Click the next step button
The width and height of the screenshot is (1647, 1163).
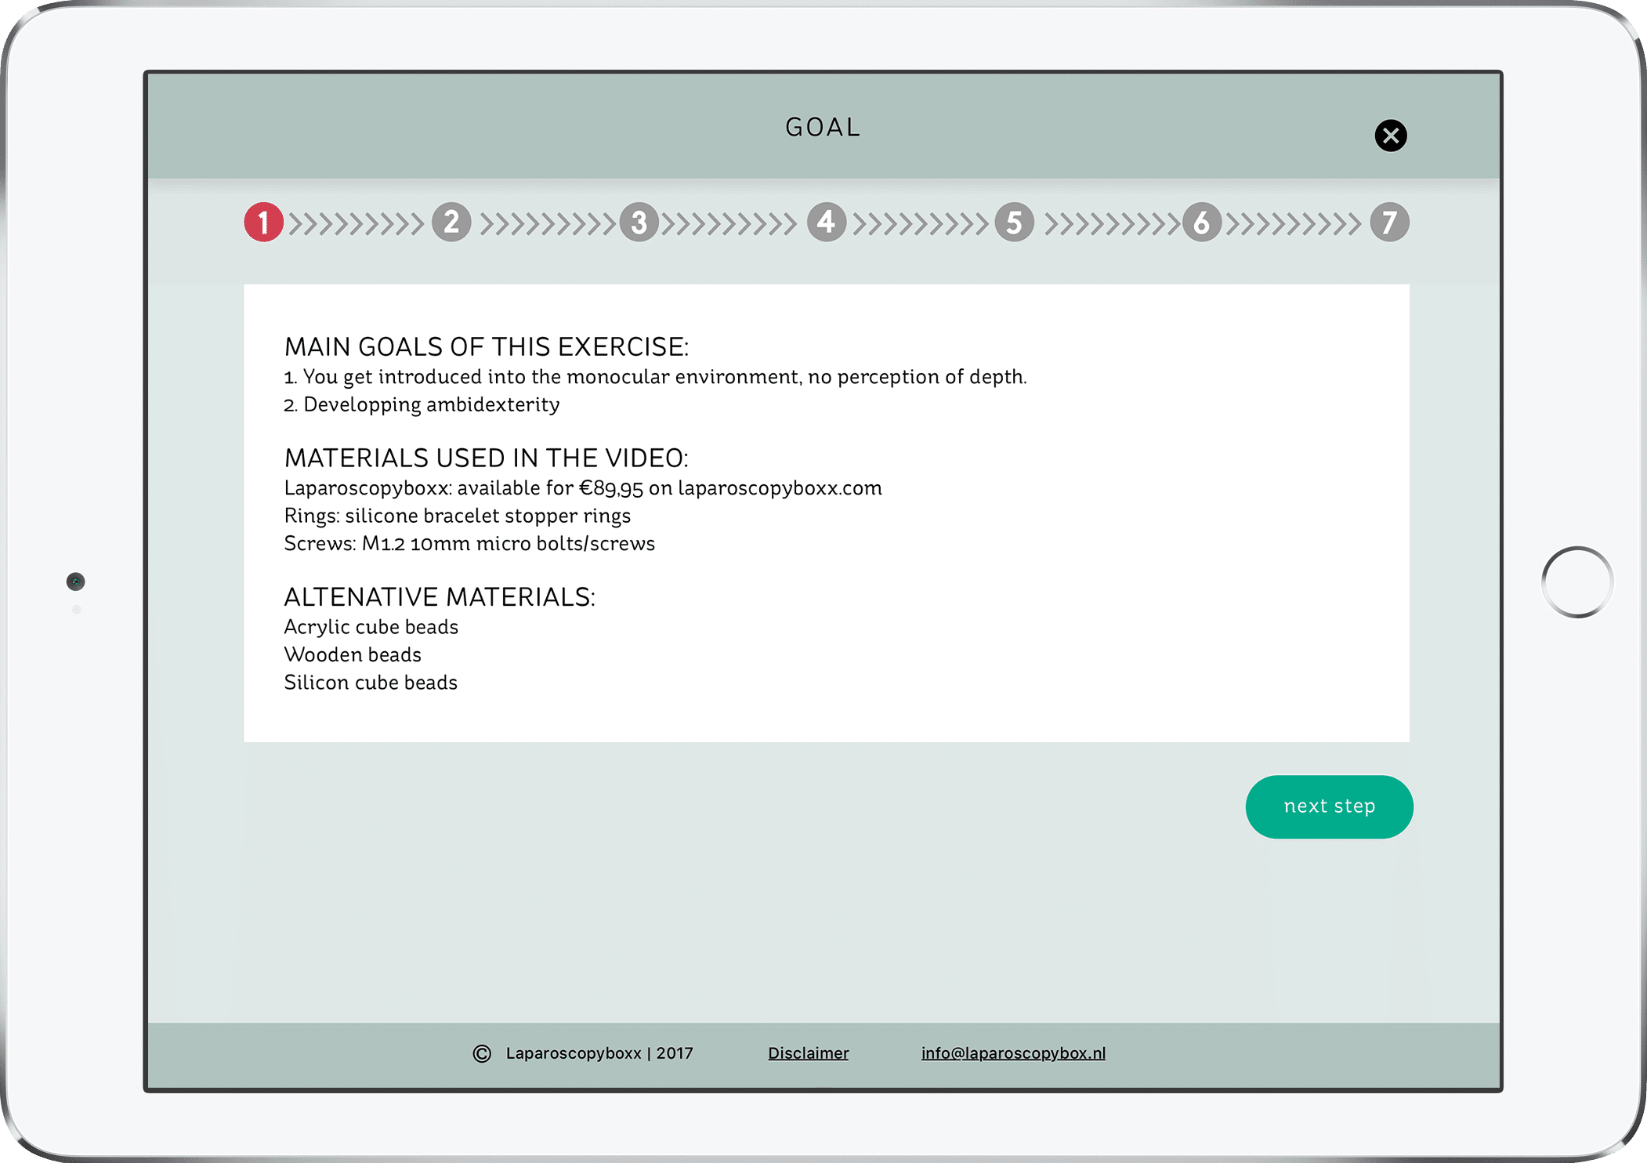click(x=1330, y=807)
